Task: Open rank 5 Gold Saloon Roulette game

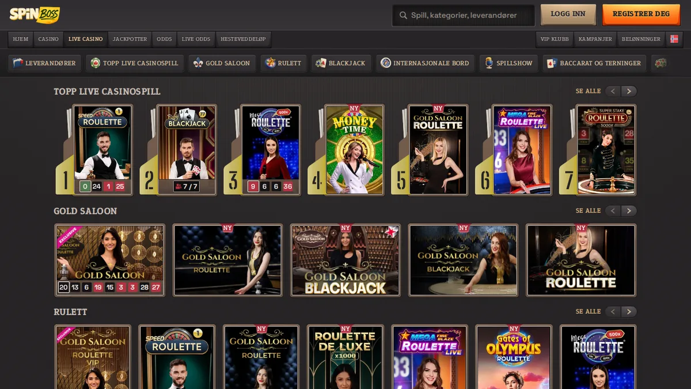Action: point(438,150)
